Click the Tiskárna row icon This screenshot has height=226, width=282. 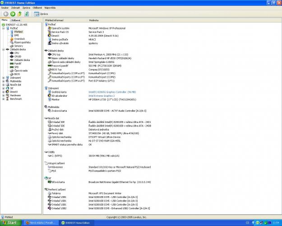[x=50, y=193]
